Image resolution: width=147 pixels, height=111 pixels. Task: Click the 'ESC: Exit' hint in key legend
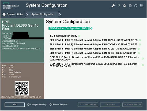pos(7,68)
